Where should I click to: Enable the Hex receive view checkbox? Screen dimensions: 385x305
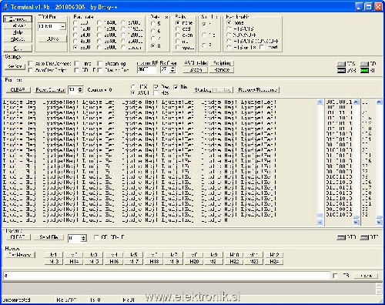point(156,92)
